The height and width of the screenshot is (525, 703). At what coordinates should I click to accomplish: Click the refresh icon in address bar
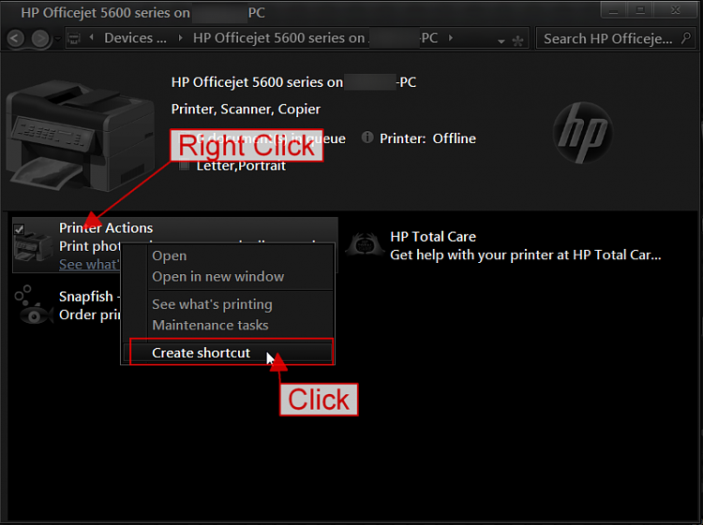coord(517,41)
